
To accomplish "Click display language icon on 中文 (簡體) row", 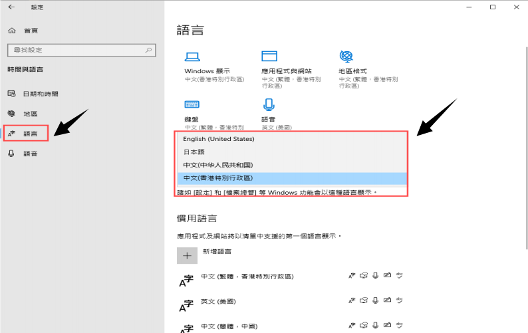I will [352, 325].
